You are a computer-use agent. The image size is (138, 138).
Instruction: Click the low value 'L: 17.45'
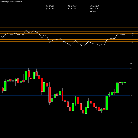coord(72,9)
